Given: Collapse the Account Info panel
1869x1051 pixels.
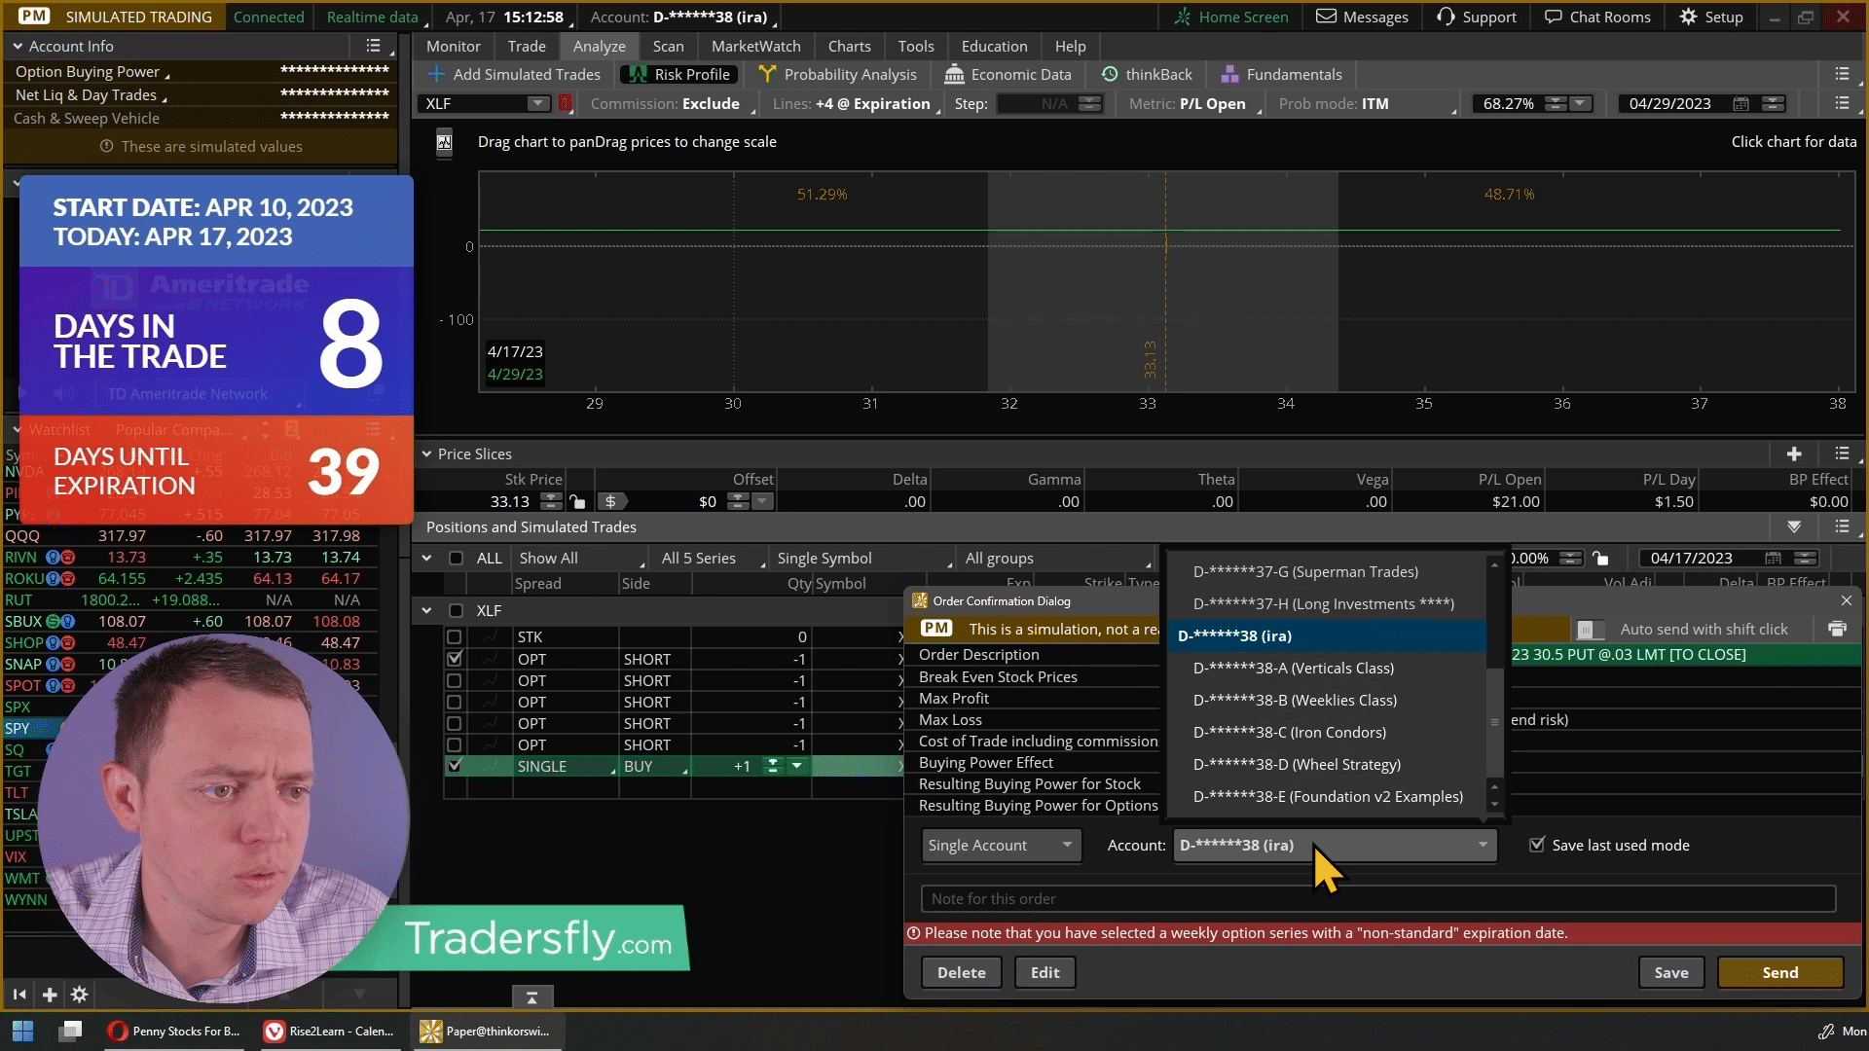Looking at the screenshot, I should [18, 46].
